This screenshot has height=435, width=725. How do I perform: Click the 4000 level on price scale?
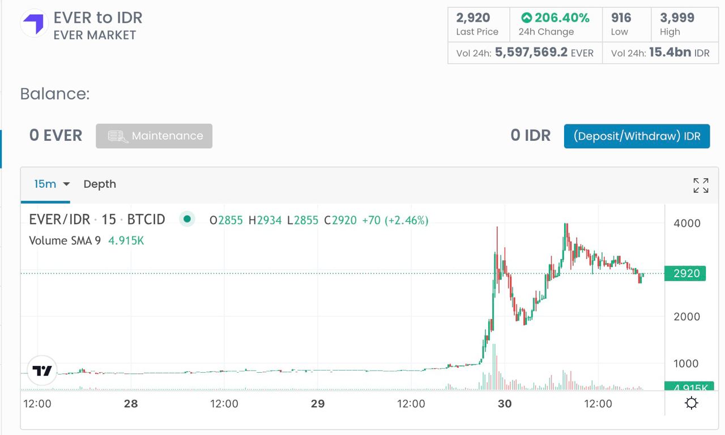[x=686, y=223]
